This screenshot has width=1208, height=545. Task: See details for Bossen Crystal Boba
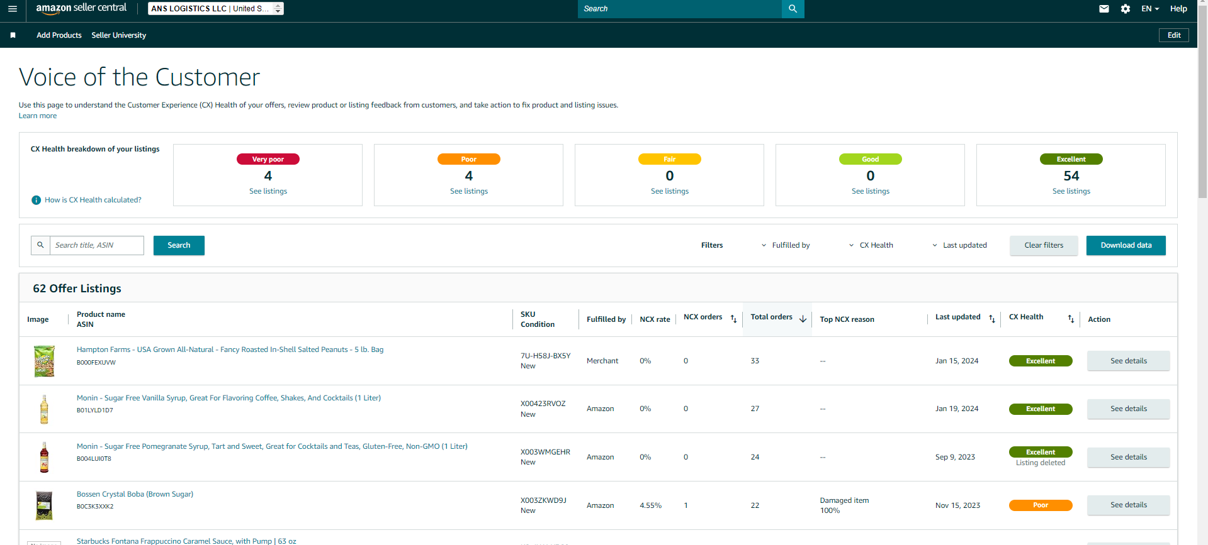click(x=1129, y=505)
